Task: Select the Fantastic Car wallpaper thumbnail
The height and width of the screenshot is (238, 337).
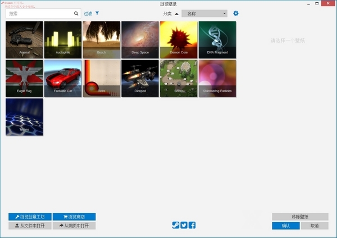Action: tap(63, 78)
